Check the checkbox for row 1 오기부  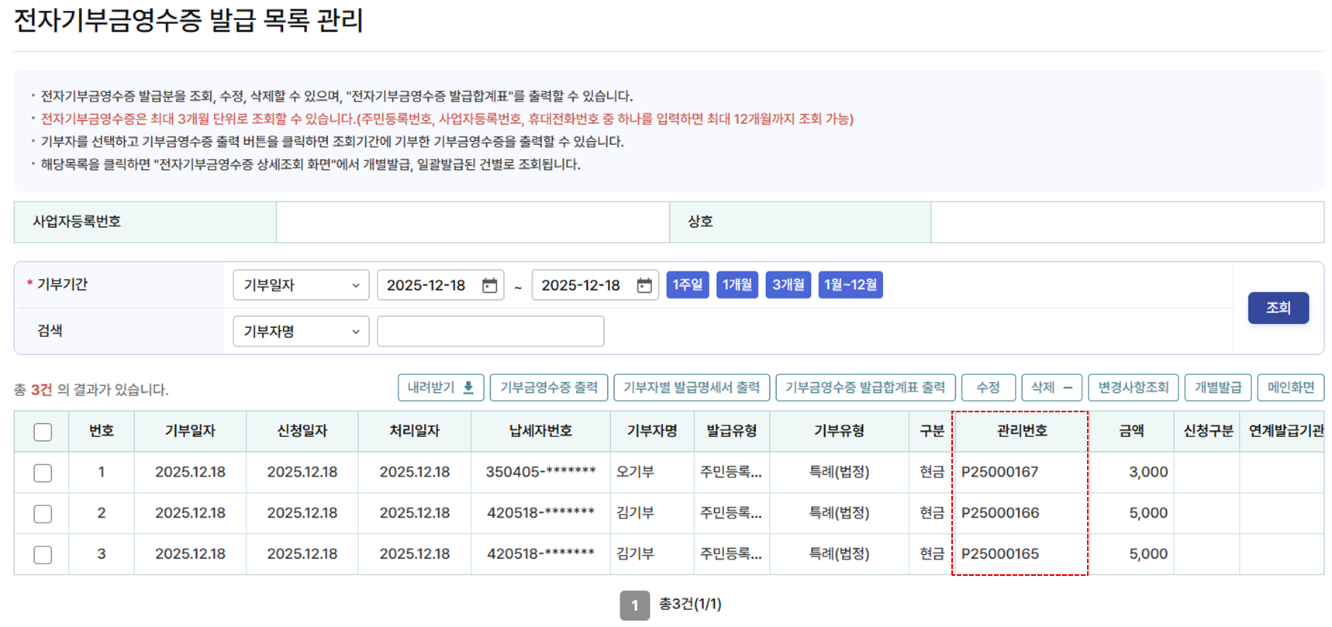pyautogui.click(x=43, y=473)
